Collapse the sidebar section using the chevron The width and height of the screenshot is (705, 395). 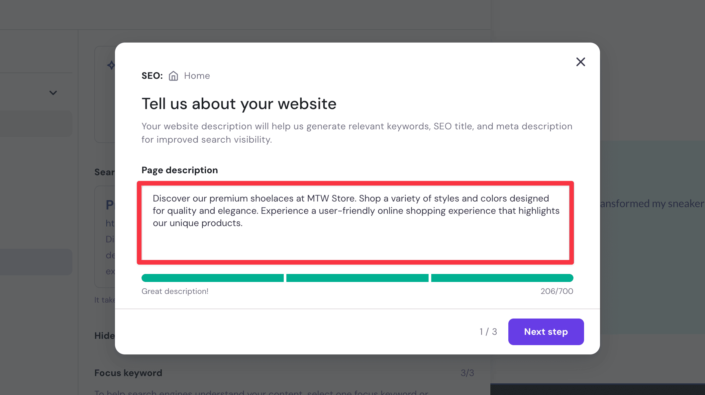[x=53, y=93]
